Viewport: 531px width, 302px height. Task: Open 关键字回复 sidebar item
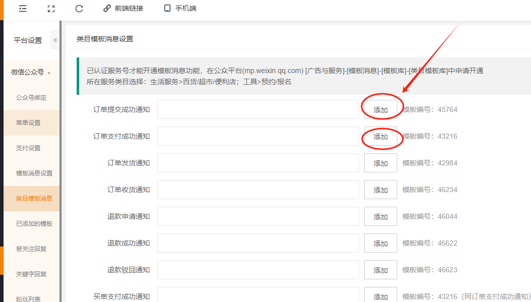click(31, 274)
